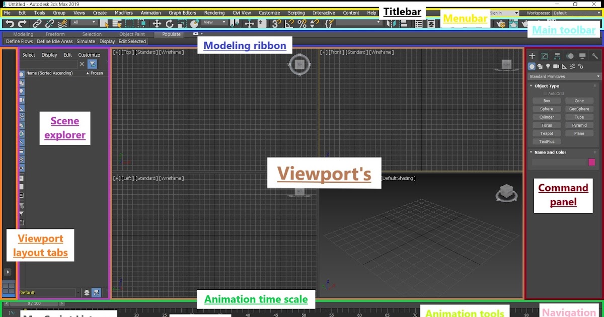Expand the Name and Color rollout
This screenshot has width=604, height=317.
pyautogui.click(x=549, y=152)
